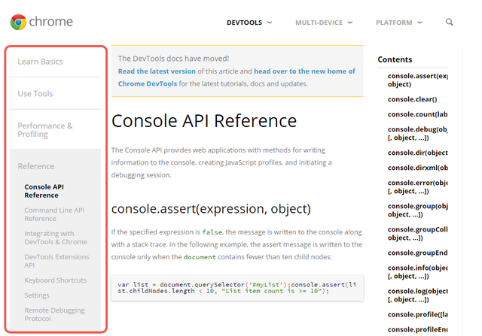Viewport: 482px width, 336px height.
Task: Click the Console API Reference heading
Action: point(204,120)
